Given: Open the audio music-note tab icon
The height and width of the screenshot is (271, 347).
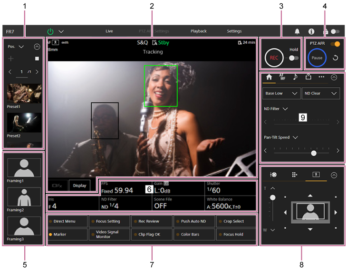Looking at the screenshot, I should pos(295,77).
